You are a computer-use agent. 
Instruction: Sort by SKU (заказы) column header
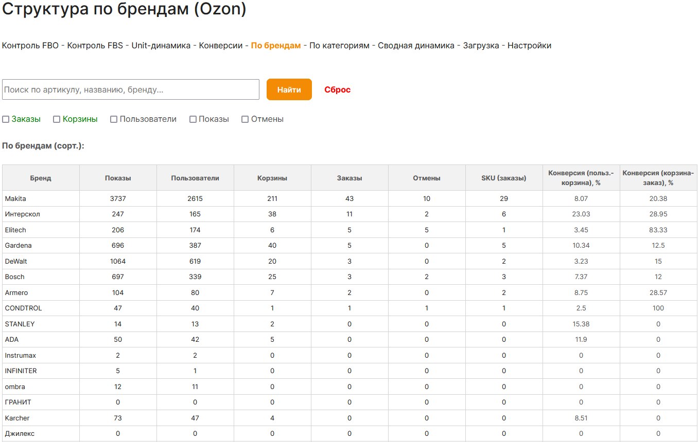coord(504,178)
